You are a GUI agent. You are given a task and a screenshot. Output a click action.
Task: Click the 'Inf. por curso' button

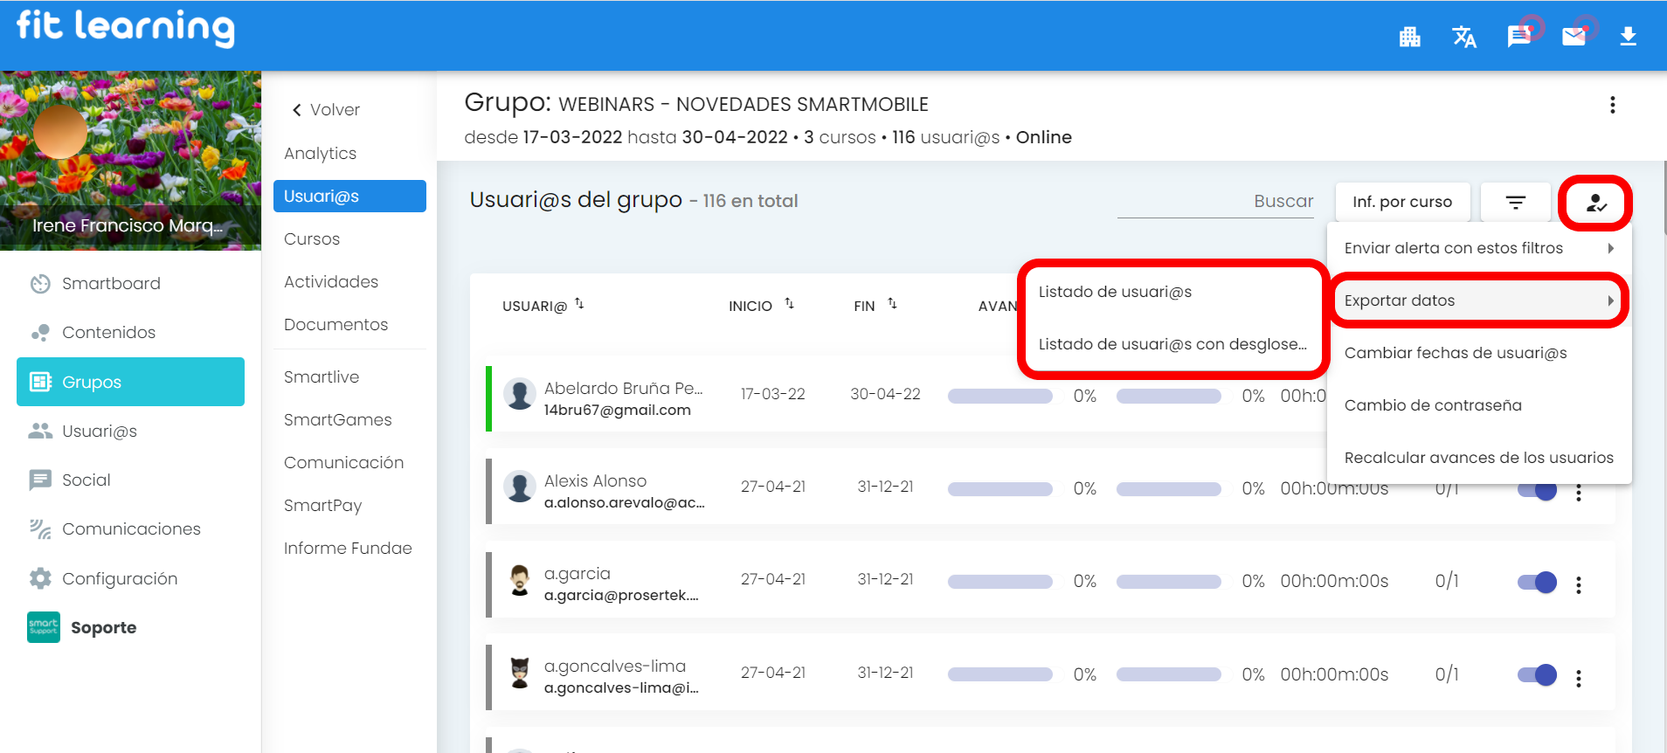[x=1402, y=203]
